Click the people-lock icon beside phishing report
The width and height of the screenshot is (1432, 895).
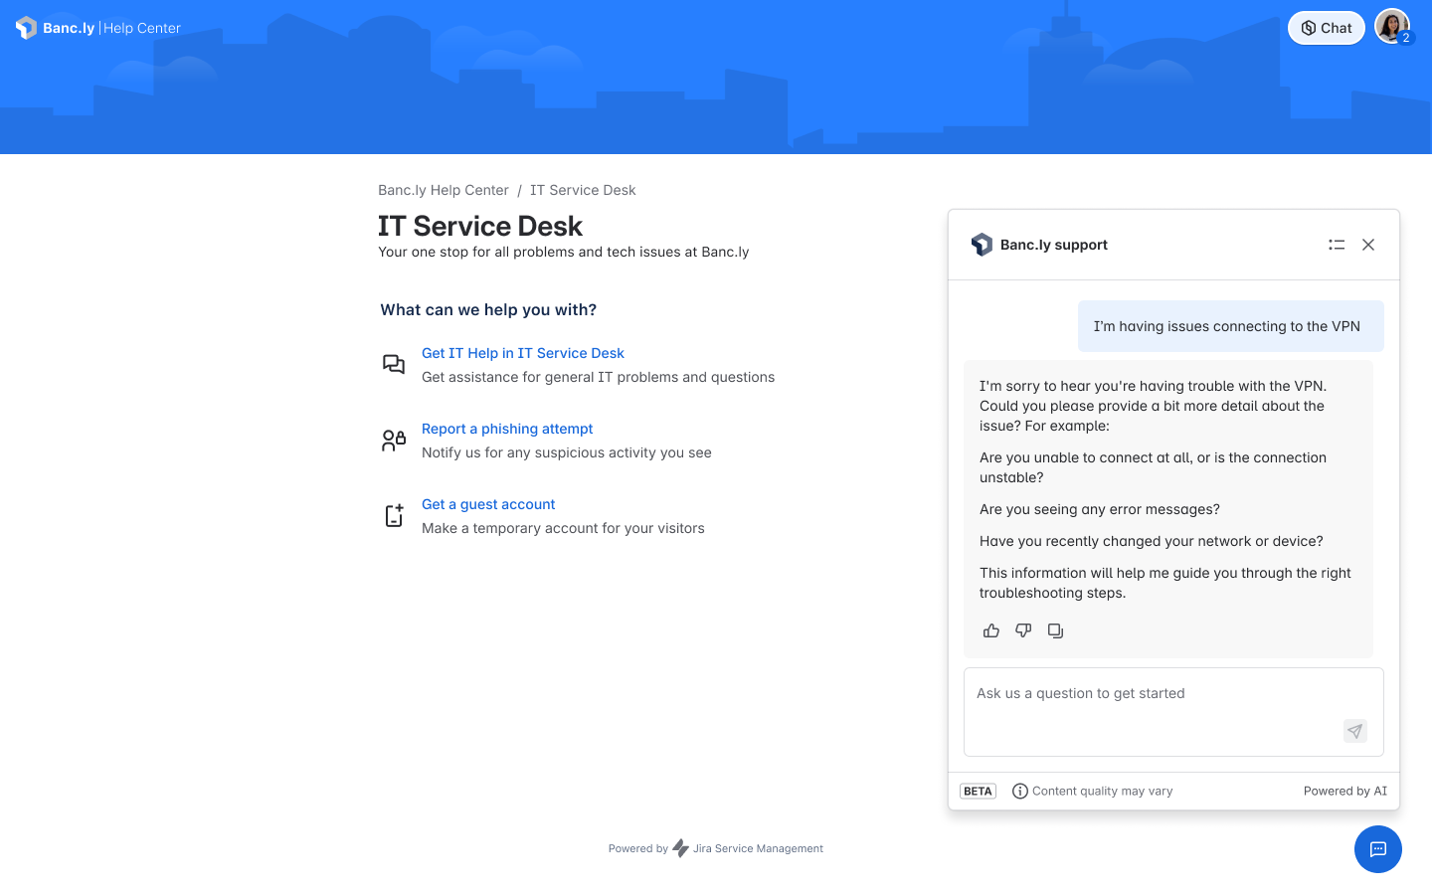[x=394, y=440]
